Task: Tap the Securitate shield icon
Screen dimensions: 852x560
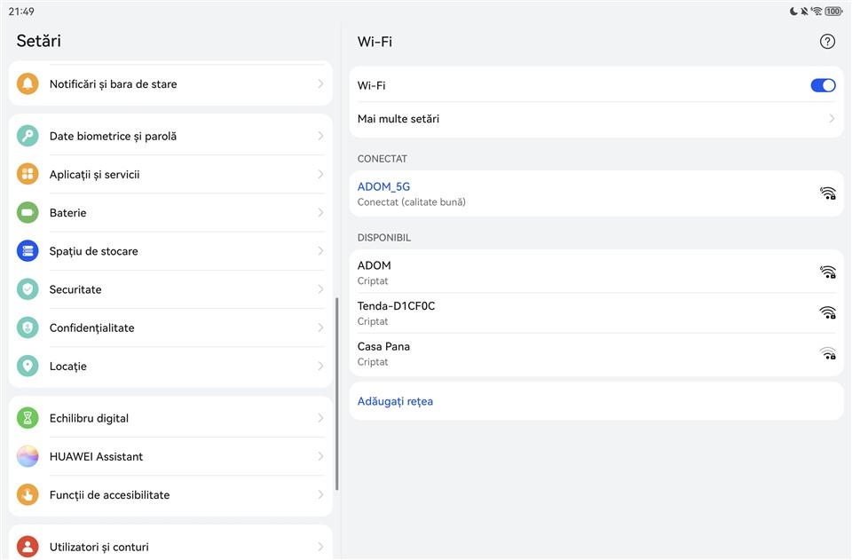Action: 28,289
